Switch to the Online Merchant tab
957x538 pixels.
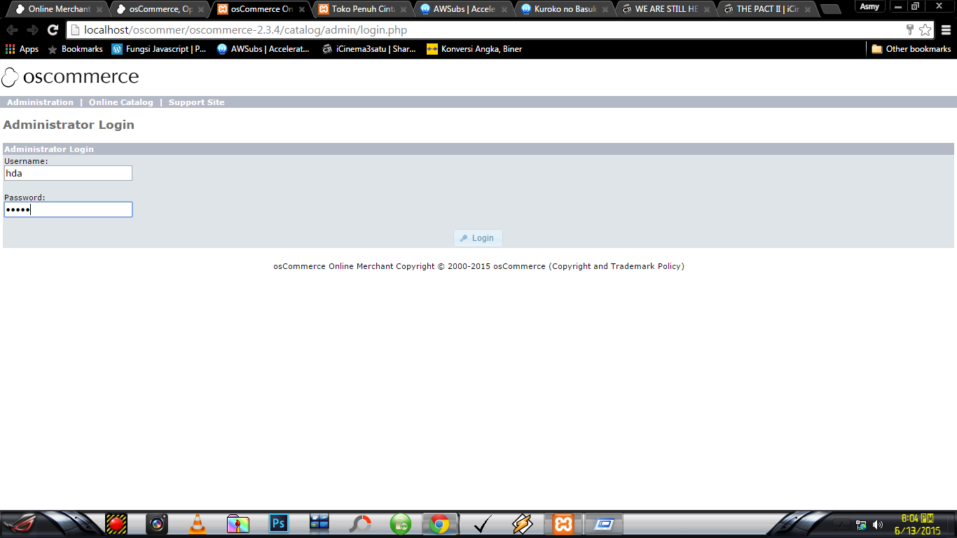pyautogui.click(x=59, y=9)
